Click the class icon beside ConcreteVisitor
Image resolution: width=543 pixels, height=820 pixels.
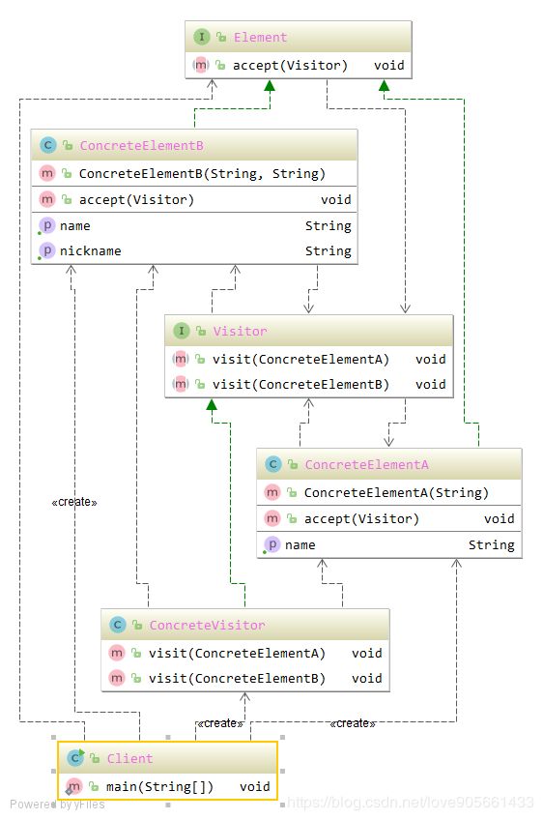pos(118,625)
